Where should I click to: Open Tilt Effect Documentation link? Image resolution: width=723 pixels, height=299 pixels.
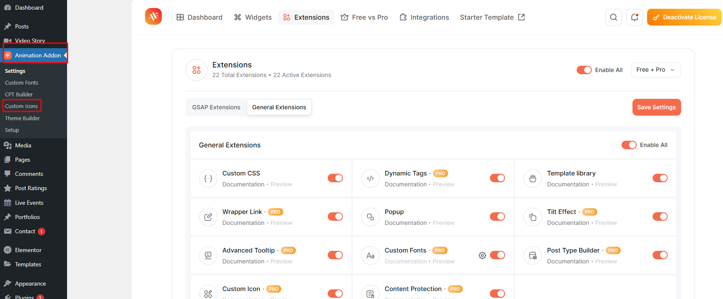[x=568, y=223]
